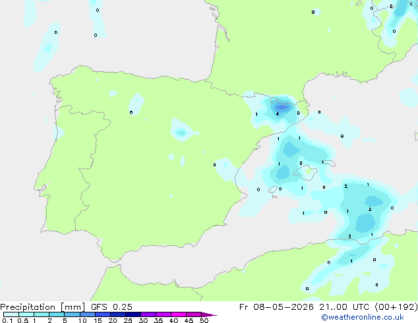Select the 30–35 mm purple legend swatch
Screen dimensions: 418x323
click(x=148, y=314)
